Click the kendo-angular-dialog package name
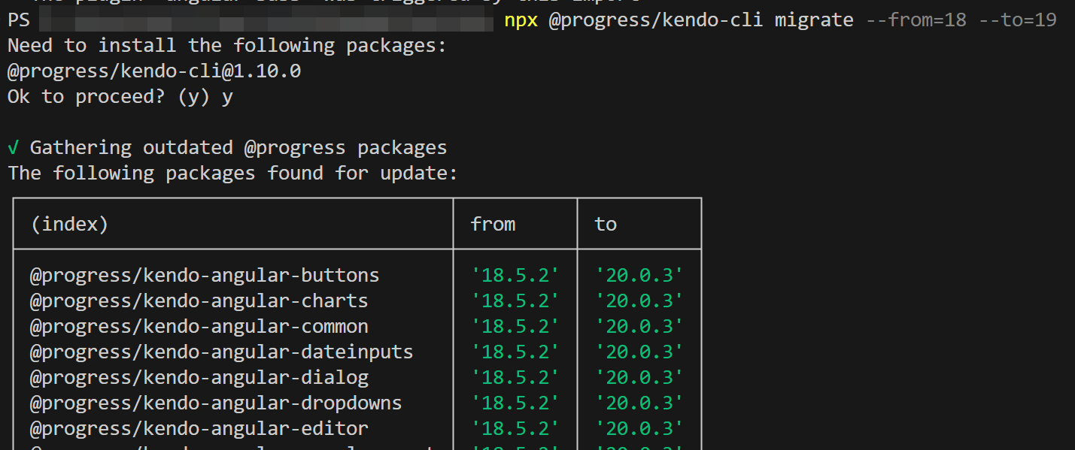Image resolution: width=1075 pixels, height=450 pixels. [x=199, y=378]
